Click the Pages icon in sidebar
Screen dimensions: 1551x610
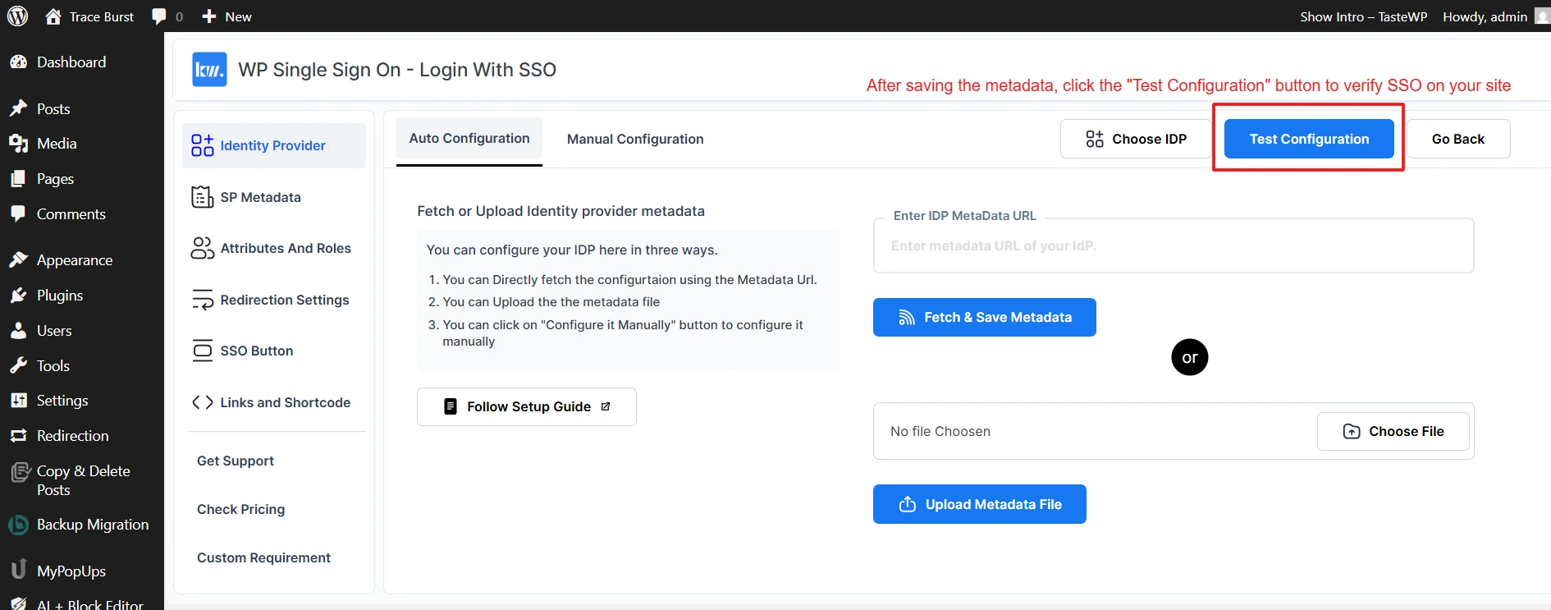18,179
